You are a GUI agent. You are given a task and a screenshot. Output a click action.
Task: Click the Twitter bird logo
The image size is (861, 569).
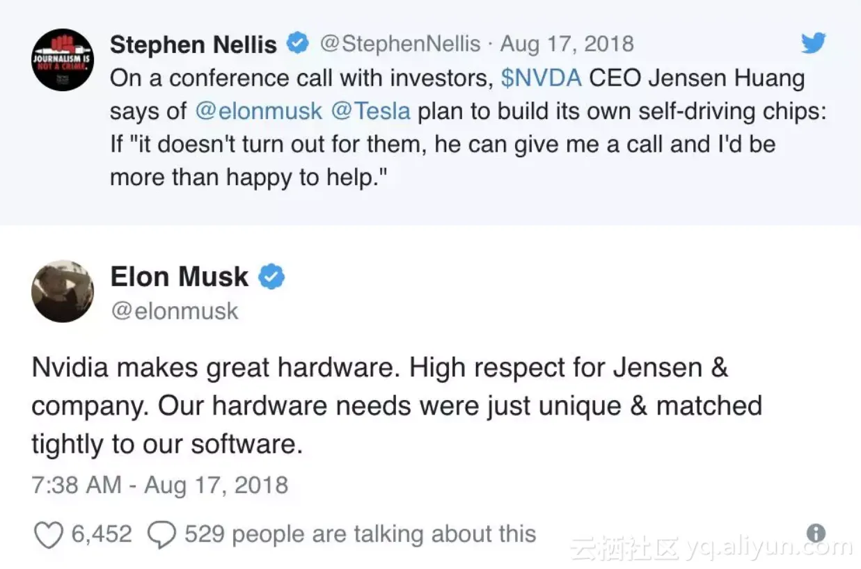(812, 43)
